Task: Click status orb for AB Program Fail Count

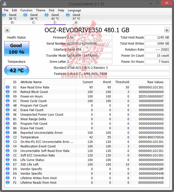Action: point(8,105)
